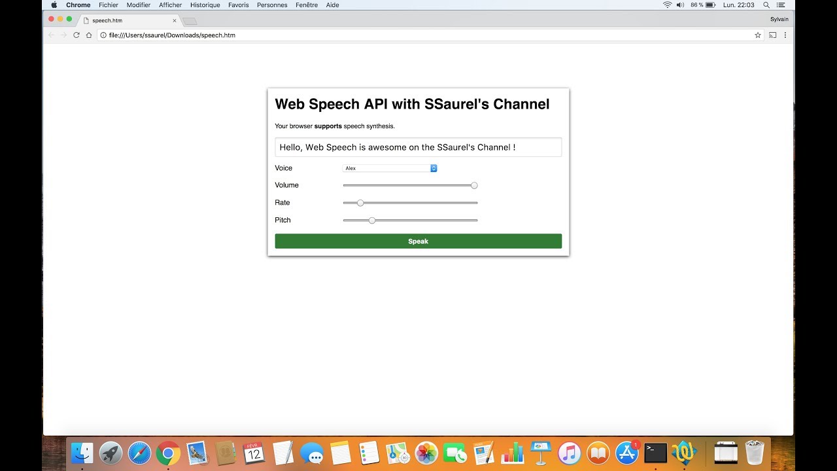Open the Personnes menu
The height and width of the screenshot is (471, 837).
click(x=272, y=5)
